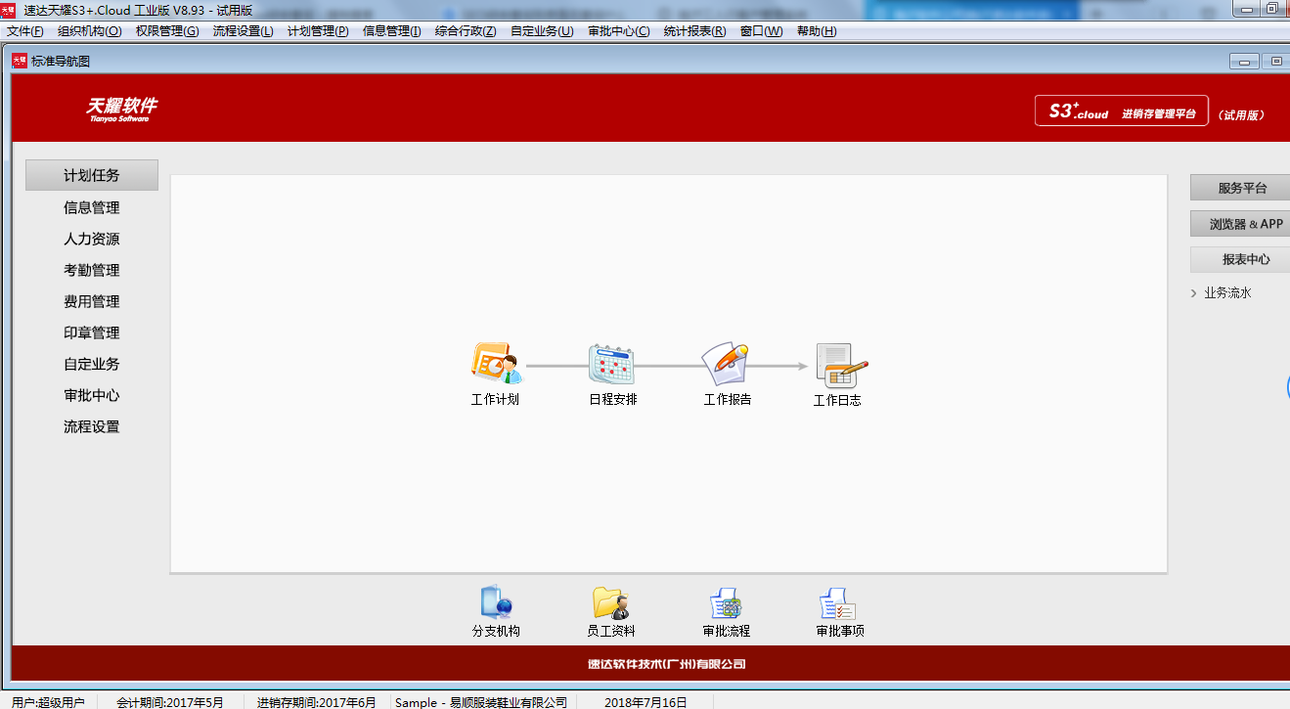
Task: Open the 工作报告 work report icon
Action: [727, 364]
